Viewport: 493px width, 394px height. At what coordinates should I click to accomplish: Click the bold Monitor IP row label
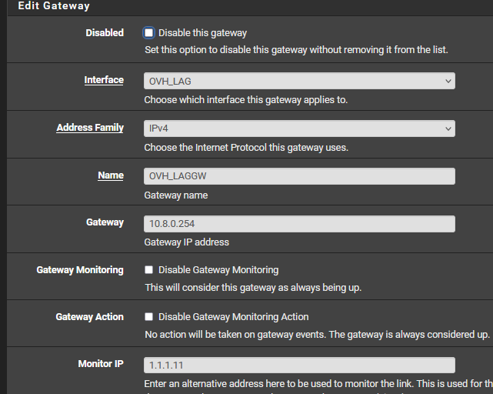pos(101,363)
